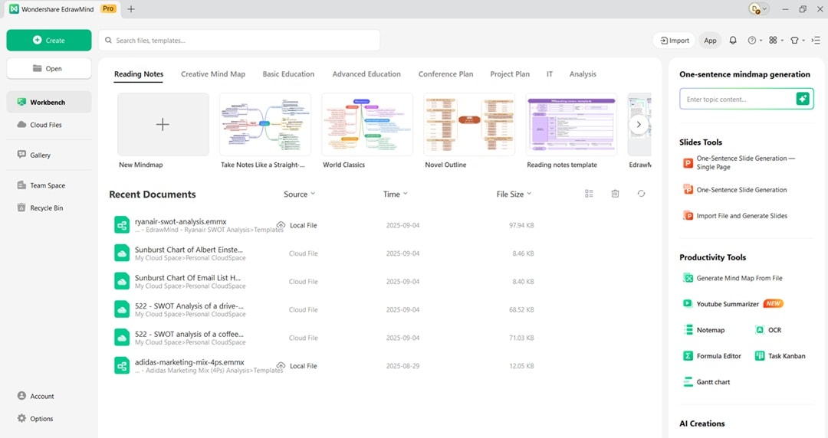Switch to the Basic Education tab
This screenshot has height=438, width=828.
[x=288, y=74]
